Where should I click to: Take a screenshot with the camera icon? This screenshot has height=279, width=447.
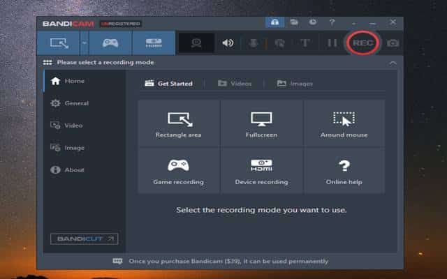point(393,43)
